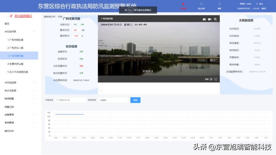The image size is (276, 155).
Task: Click the calendar icon in date field
Action: (x=57, y=100)
